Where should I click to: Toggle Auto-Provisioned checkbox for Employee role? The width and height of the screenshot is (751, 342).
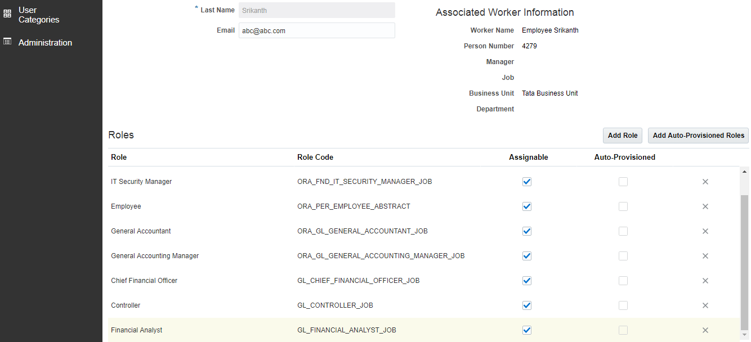click(623, 206)
